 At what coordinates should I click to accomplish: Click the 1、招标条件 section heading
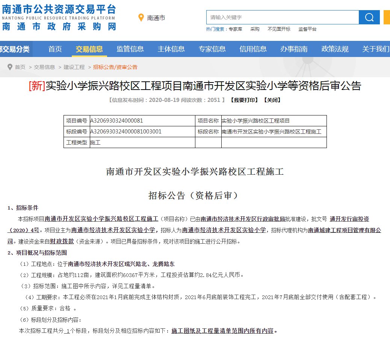(23, 208)
